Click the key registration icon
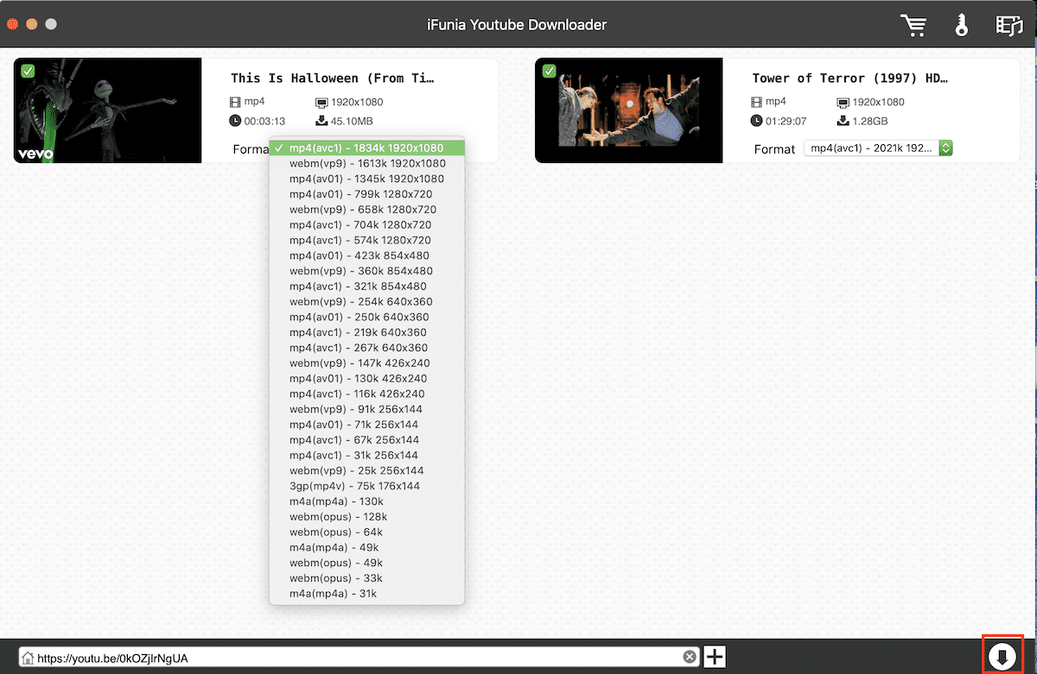1037x674 pixels. [x=962, y=25]
